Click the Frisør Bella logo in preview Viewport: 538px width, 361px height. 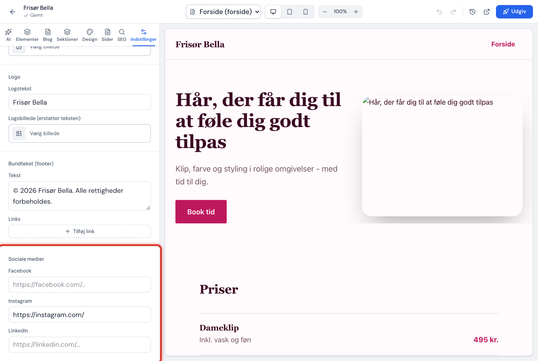(200, 44)
